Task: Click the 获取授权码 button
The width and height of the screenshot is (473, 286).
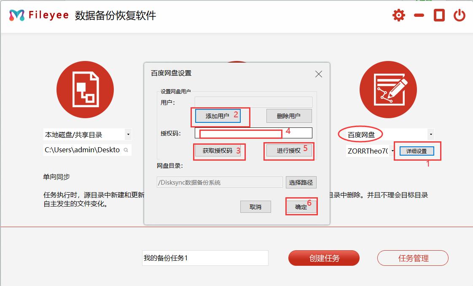Action: point(219,152)
